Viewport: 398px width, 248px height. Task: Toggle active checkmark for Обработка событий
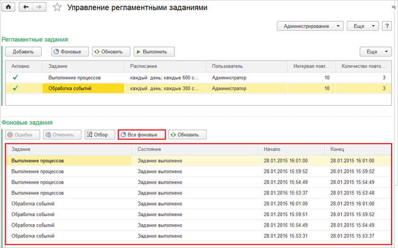(15, 88)
